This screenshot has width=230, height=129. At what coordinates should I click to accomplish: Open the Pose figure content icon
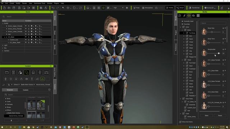click(40, 72)
